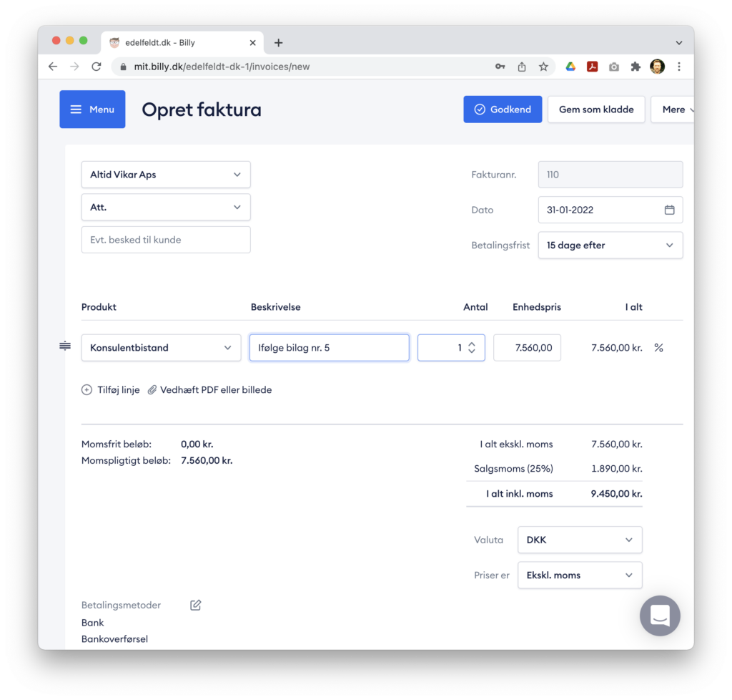
Task: Click the camera extension icon
Action: point(614,67)
